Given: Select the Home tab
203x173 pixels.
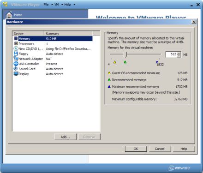Looking at the screenshot, I should click(46, 14).
